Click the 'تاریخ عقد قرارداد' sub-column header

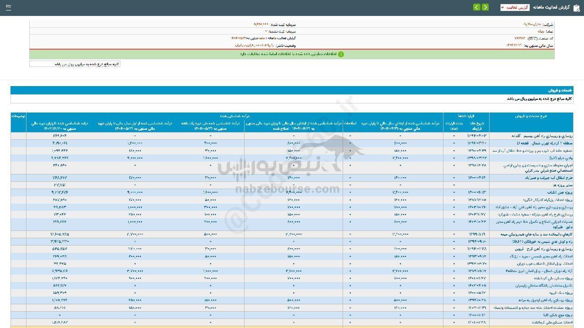click(x=480, y=126)
